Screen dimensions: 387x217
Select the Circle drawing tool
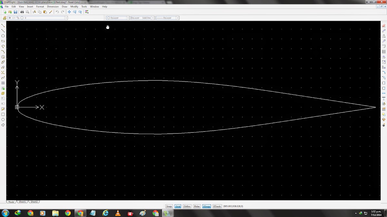coord(3,57)
